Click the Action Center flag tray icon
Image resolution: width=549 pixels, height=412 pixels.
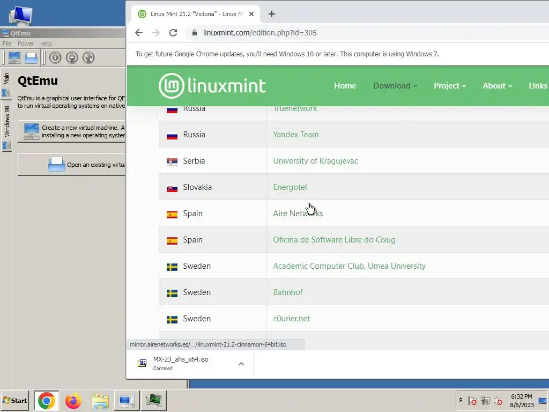coord(472,400)
